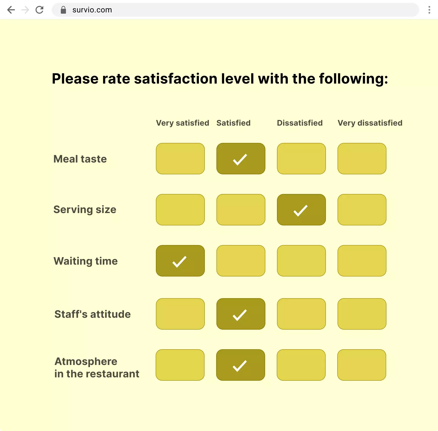Reload the survio.com page

coord(39,10)
